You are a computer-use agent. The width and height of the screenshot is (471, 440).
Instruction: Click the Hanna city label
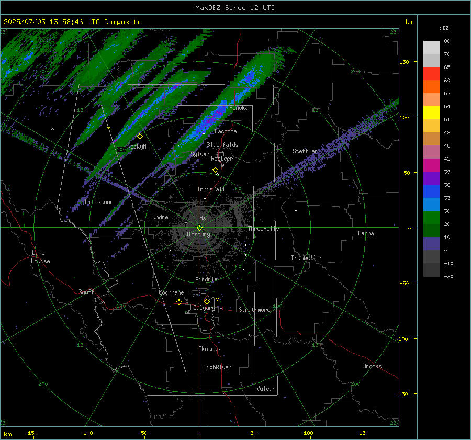click(x=366, y=233)
